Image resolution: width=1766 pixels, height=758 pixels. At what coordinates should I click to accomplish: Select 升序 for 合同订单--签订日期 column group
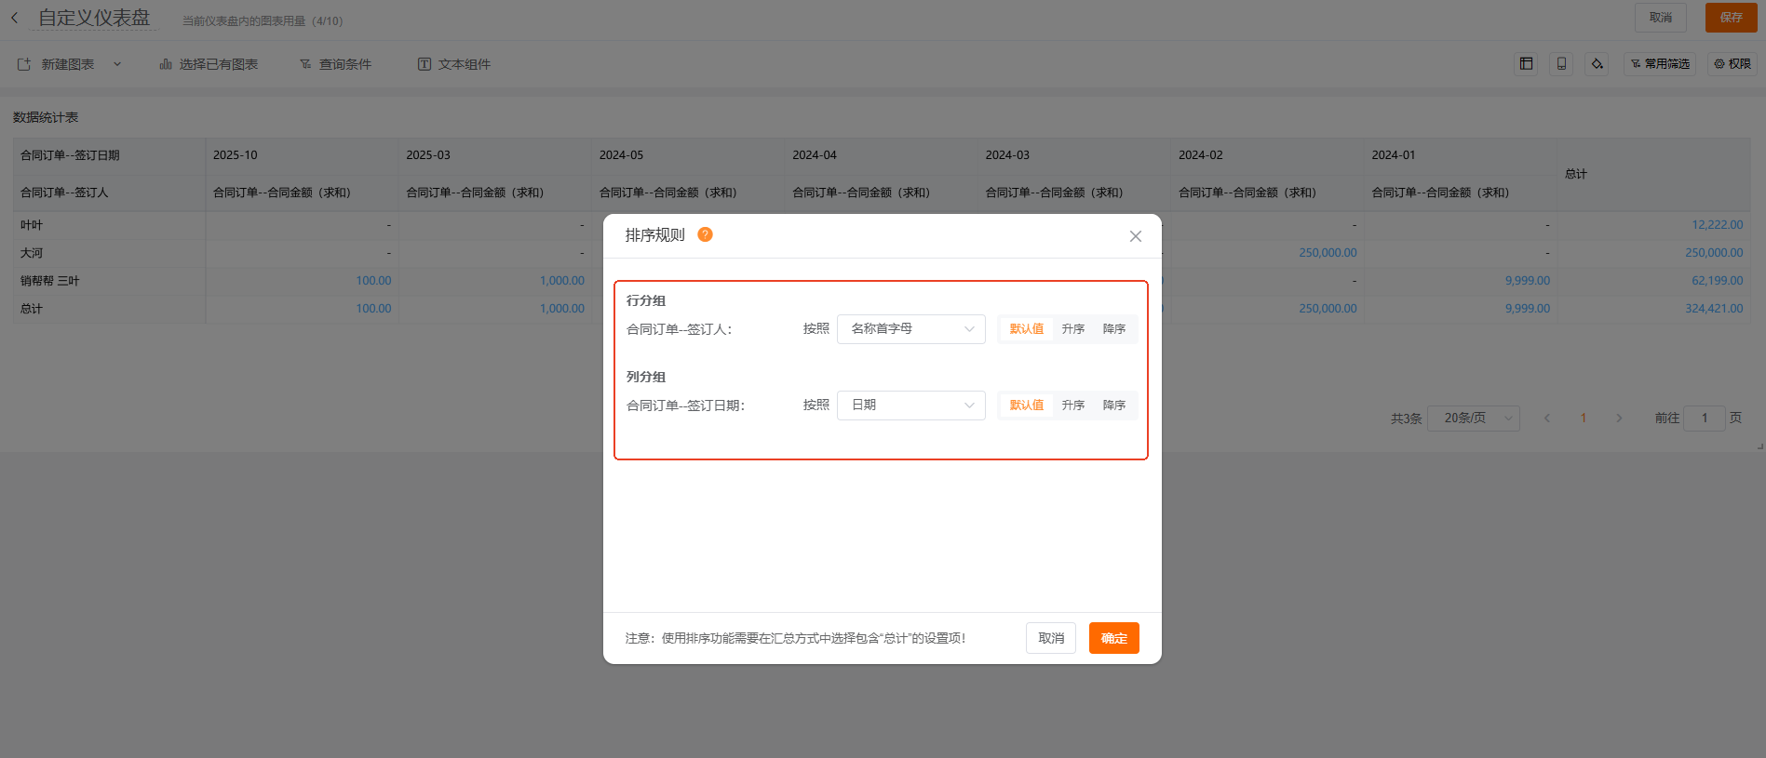click(1072, 406)
